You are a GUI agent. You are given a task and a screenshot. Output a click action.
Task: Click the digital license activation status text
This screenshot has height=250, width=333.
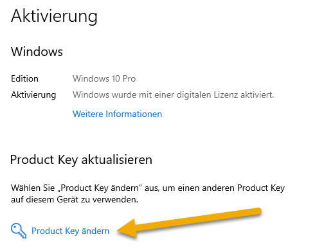173,94
